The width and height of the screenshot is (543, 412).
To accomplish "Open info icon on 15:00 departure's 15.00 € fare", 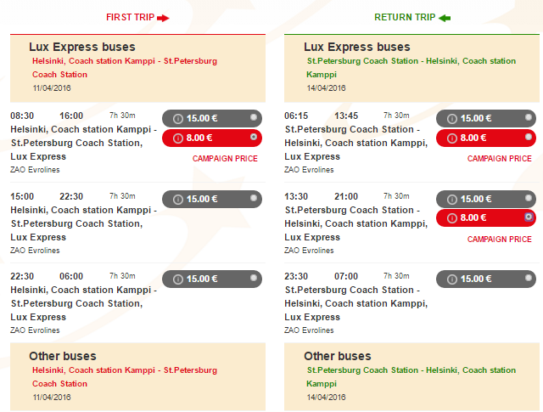I will click(178, 200).
